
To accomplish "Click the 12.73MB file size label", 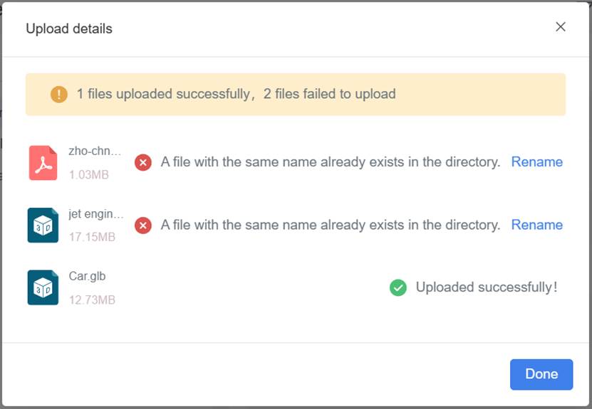I will tap(92, 299).
